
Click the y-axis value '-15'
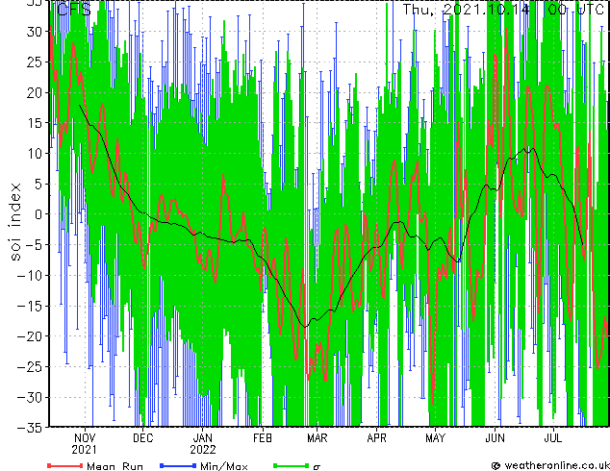[30, 306]
